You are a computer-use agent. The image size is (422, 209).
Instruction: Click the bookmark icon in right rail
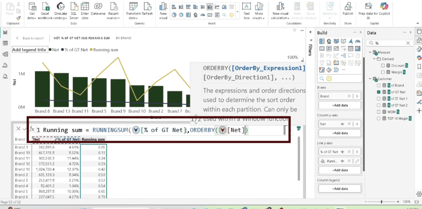pyautogui.click(x=419, y=66)
